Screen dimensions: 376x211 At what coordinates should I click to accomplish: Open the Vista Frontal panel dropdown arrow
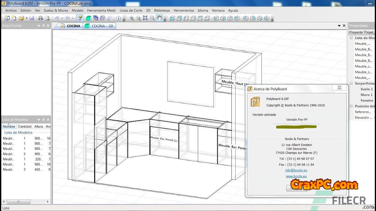click(38, 26)
